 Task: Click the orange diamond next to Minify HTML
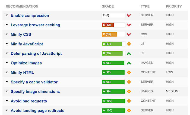(x=129, y=72)
